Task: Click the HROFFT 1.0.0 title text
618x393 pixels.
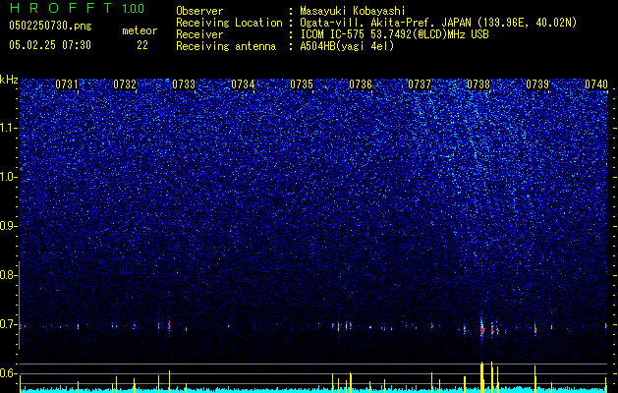Action: tap(77, 8)
